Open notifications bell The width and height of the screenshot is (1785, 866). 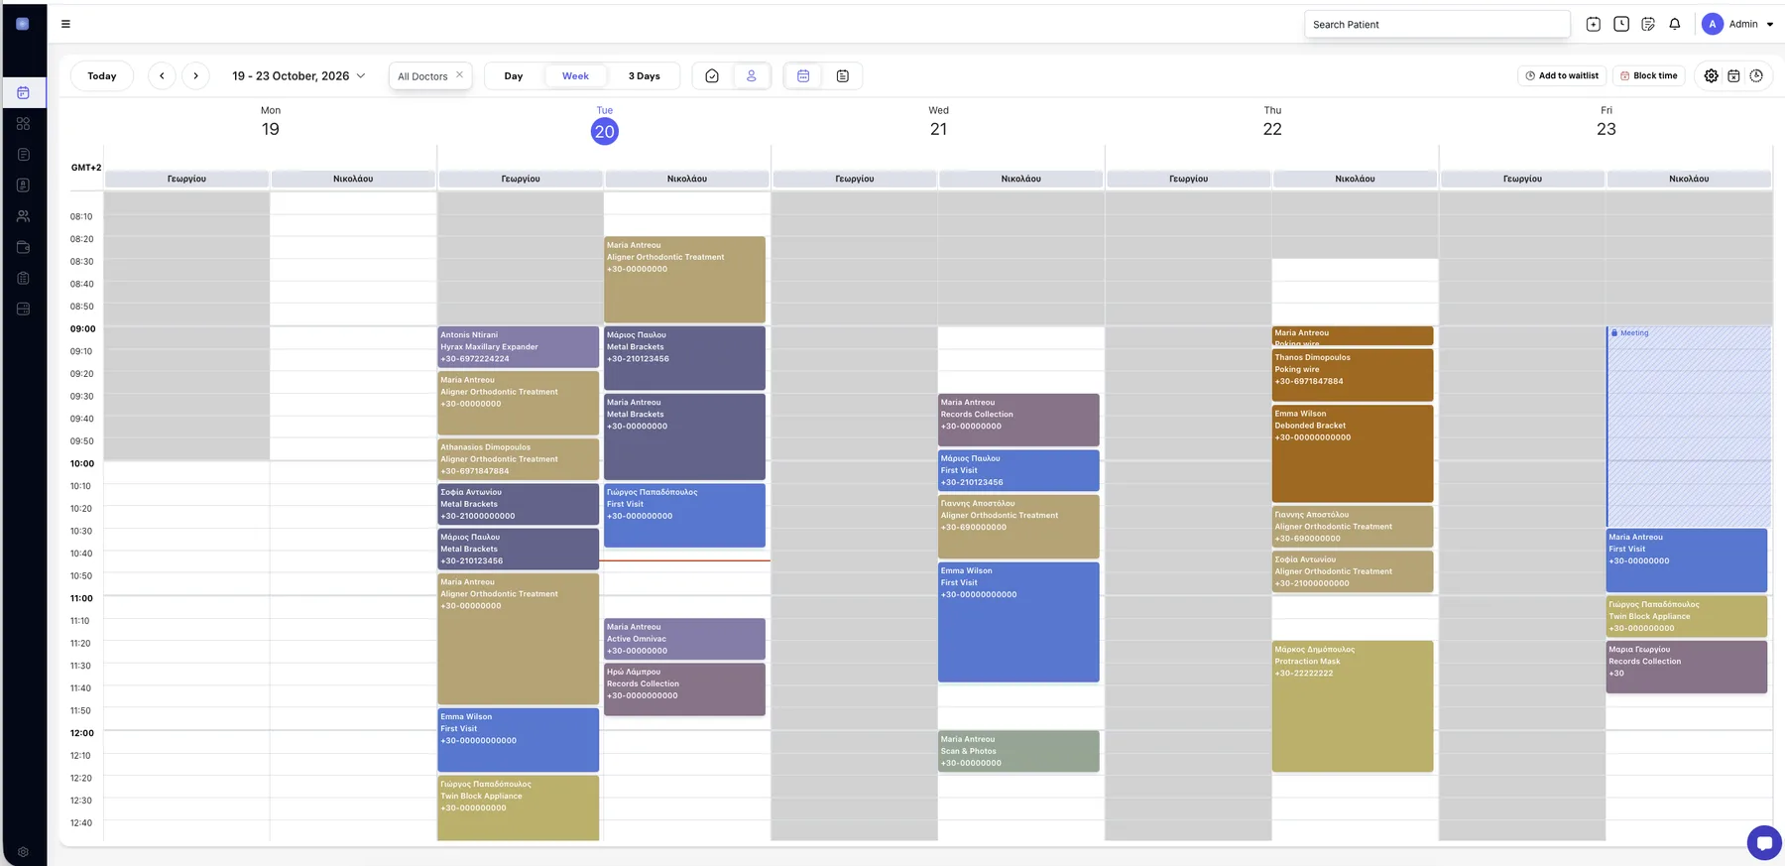pyautogui.click(x=1675, y=24)
